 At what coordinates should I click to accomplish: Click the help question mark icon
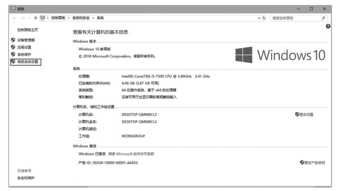328,26
